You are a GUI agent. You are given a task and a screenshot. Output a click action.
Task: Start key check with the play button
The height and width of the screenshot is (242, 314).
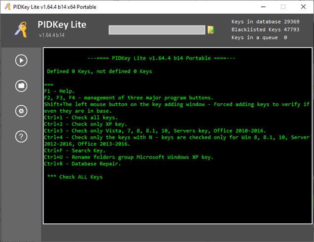(21, 60)
